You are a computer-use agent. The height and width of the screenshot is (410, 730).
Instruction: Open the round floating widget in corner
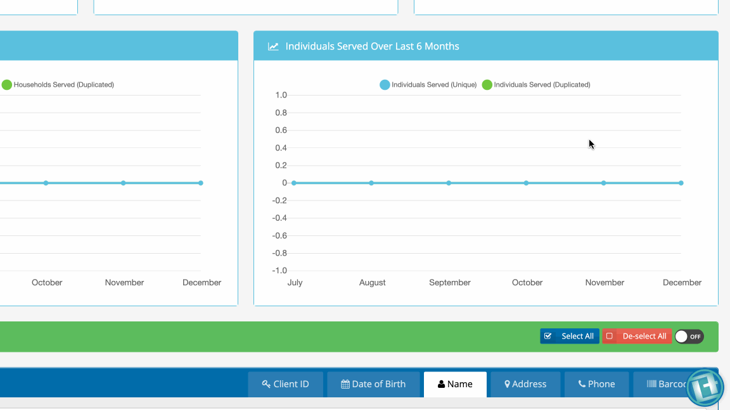[704, 387]
